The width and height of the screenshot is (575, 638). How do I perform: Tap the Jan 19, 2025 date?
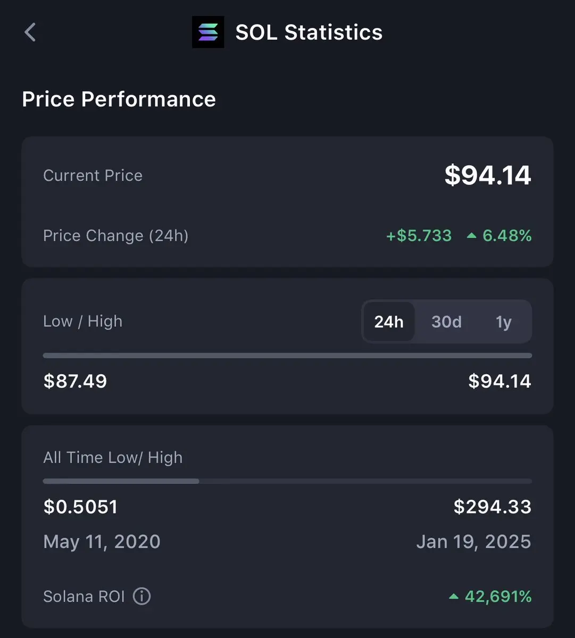[x=473, y=542]
